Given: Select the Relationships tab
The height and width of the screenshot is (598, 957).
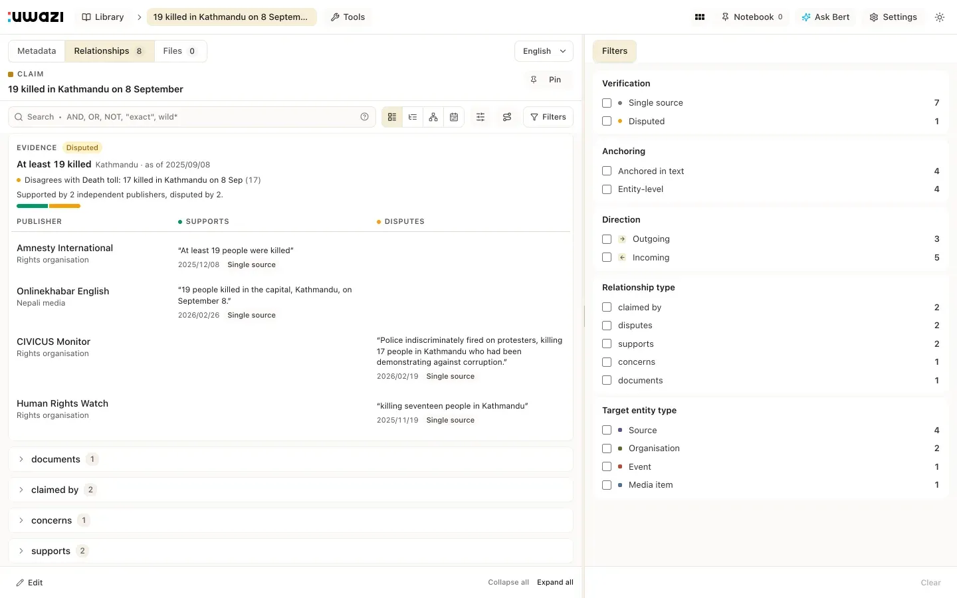Looking at the screenshot, I should pyautogui.click(x=109, y=51).
